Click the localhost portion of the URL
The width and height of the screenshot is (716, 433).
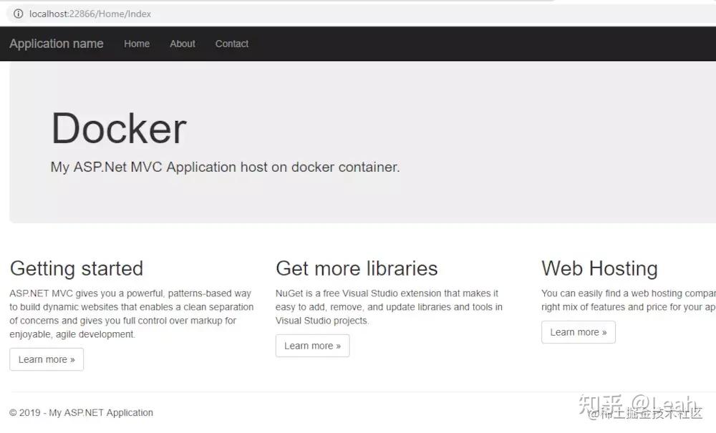pyautogui.click(x=49, y=13)
